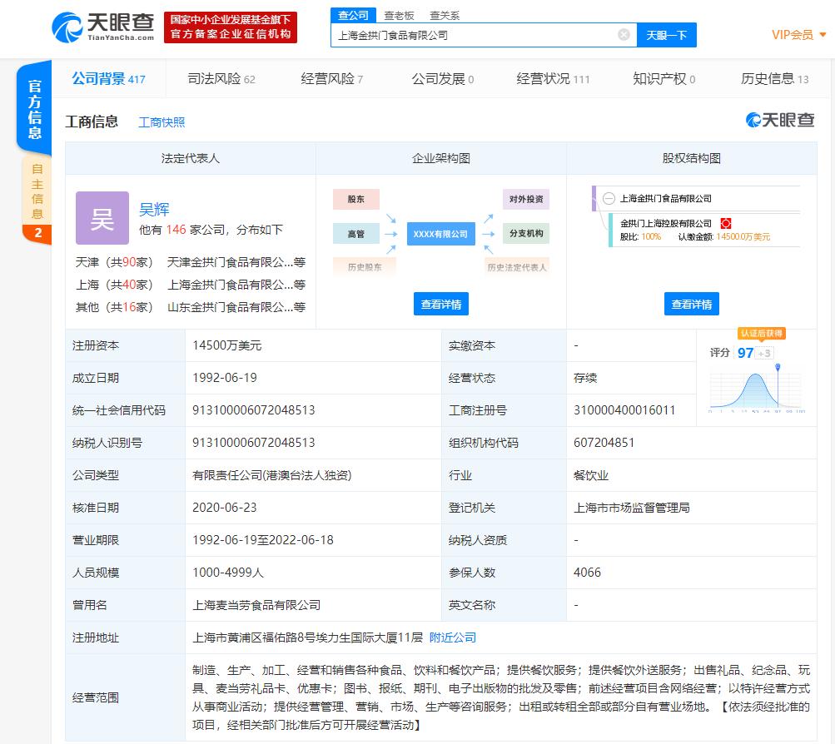Click the 高管 box in structure diagram

(355, 234)
